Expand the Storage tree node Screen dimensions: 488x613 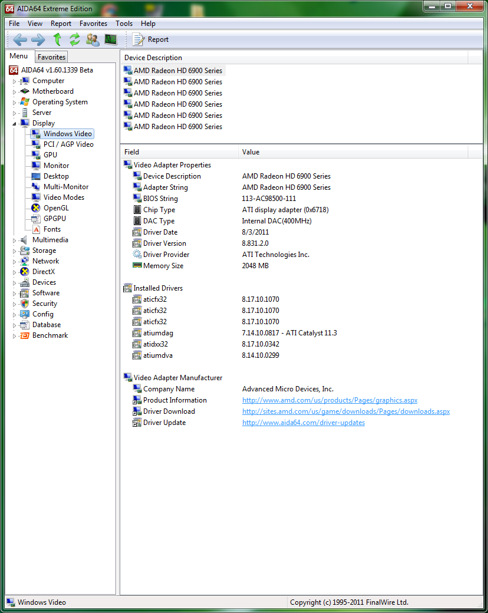(x=15, y=251)
